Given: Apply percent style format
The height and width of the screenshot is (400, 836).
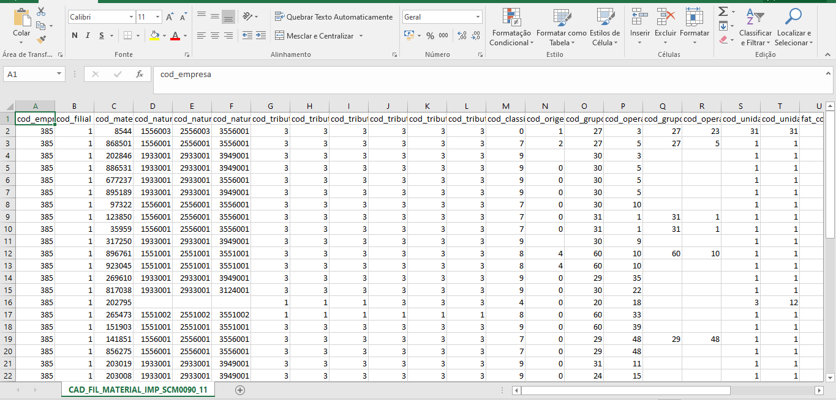Looking at the screenshot, I should click(430, 35).
